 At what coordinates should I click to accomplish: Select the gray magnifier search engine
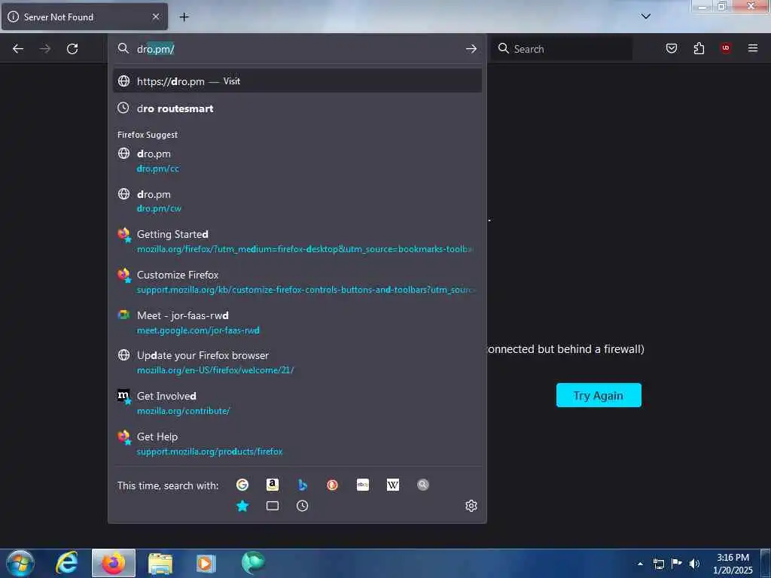click(x=423, y=485)
